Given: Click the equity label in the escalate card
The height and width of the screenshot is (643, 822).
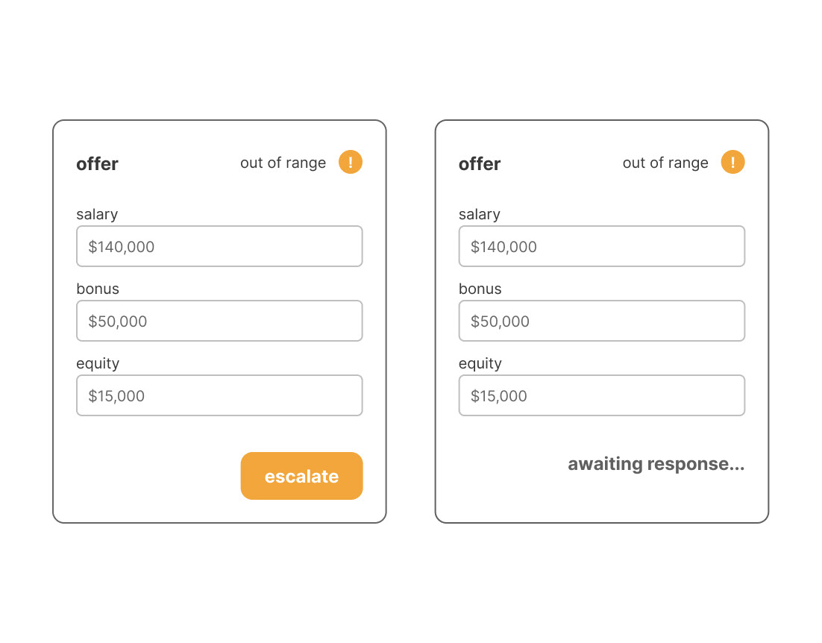Looking at the screenshot, I should (98, 364).
